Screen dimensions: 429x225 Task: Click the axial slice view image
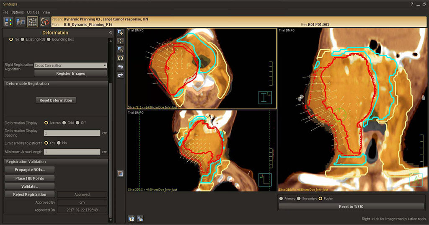click(202, 68)
